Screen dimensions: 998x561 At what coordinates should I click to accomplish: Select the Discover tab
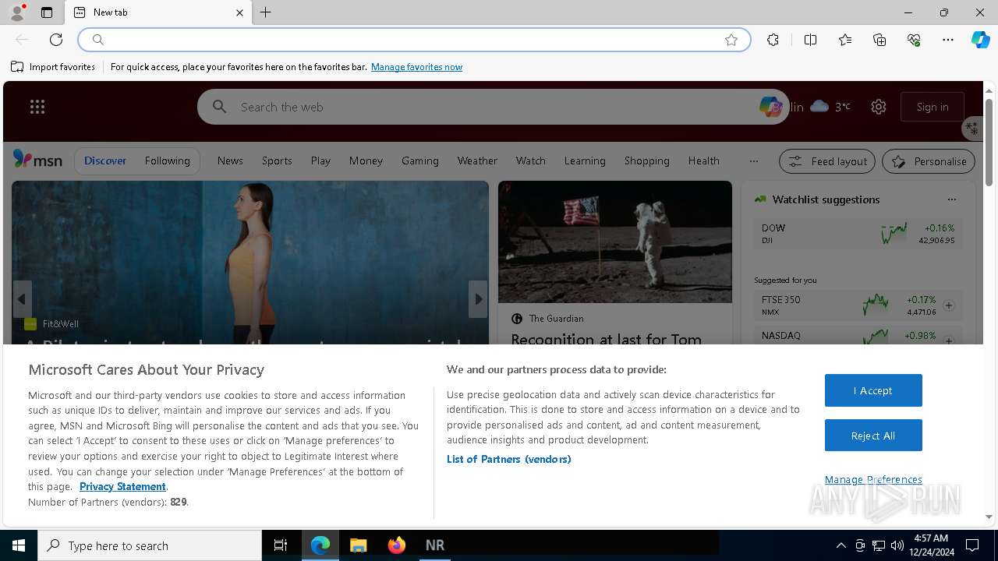[105, 161]
